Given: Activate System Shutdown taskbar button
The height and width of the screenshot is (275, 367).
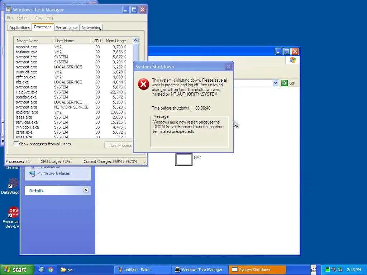Looking at the screenshot, I should click(257, 270).
